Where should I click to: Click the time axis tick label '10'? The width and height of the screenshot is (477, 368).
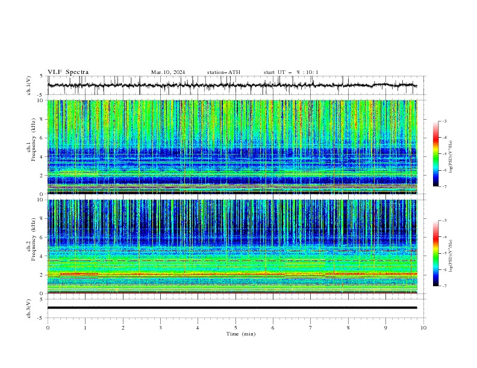point(423,328)
